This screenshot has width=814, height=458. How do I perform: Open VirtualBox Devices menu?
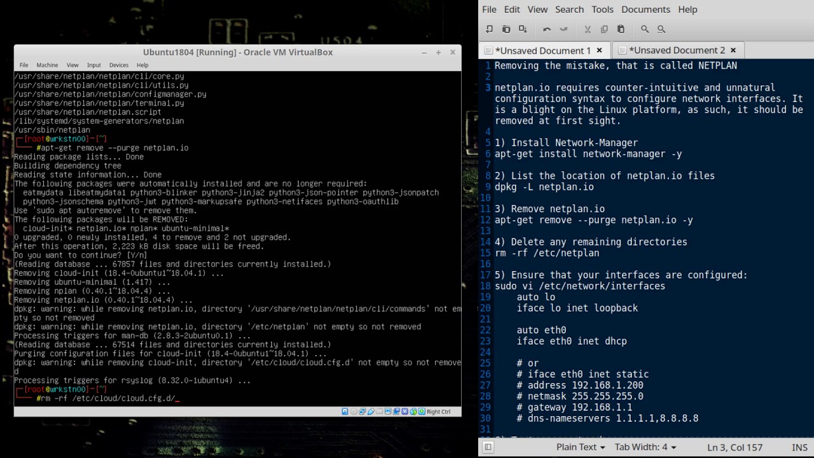click(x=119, y=65)
